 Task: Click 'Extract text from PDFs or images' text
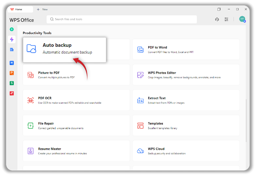(166, 103)
